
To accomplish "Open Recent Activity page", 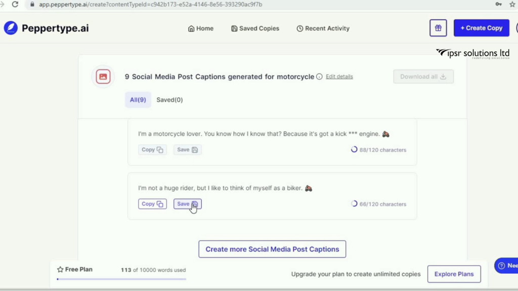I will (x=323, y=28).
